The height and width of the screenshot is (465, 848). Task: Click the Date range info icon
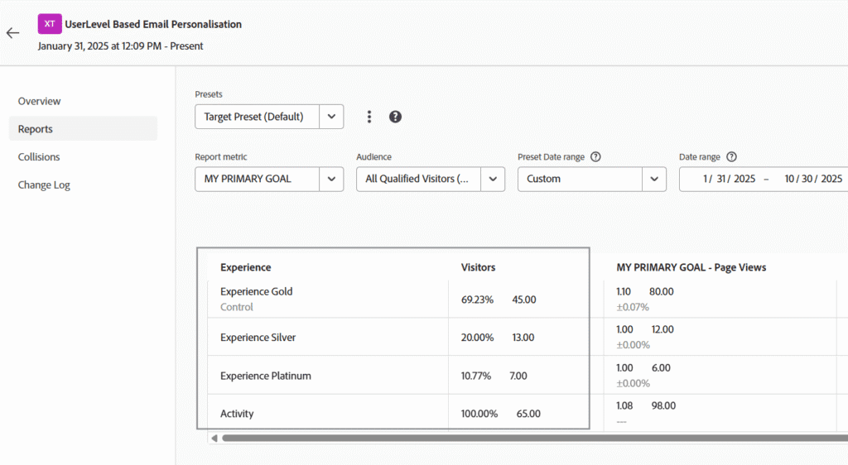(x=731, y=157)
